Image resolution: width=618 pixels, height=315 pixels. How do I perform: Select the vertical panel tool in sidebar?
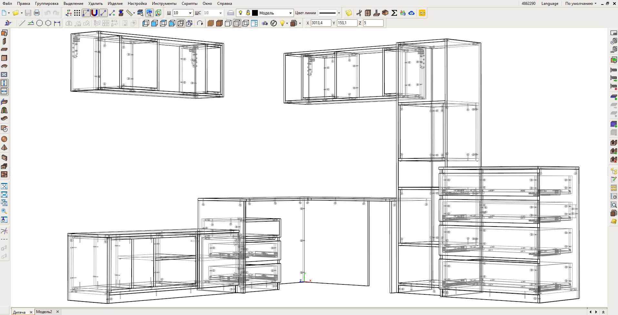point(4,41)
